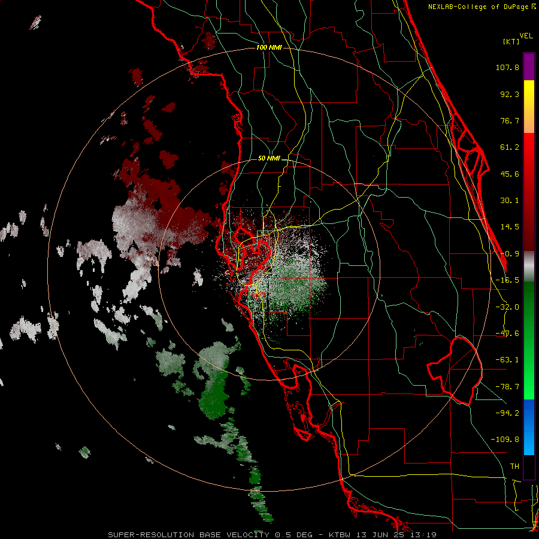This screenshot has height=539, width=539.
Task: Select the -109.8 velocity scale value
Action: click(x=505, y=440)
